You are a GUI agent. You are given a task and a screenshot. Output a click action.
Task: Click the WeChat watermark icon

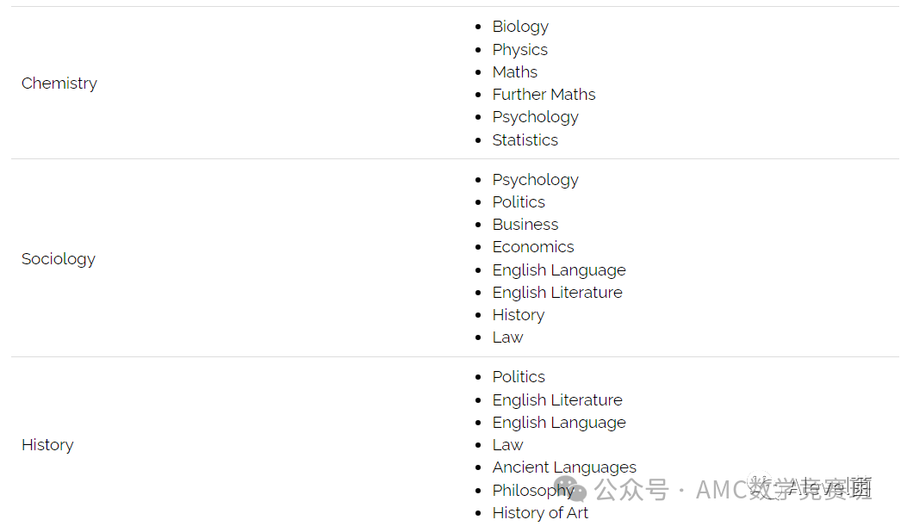570,490
